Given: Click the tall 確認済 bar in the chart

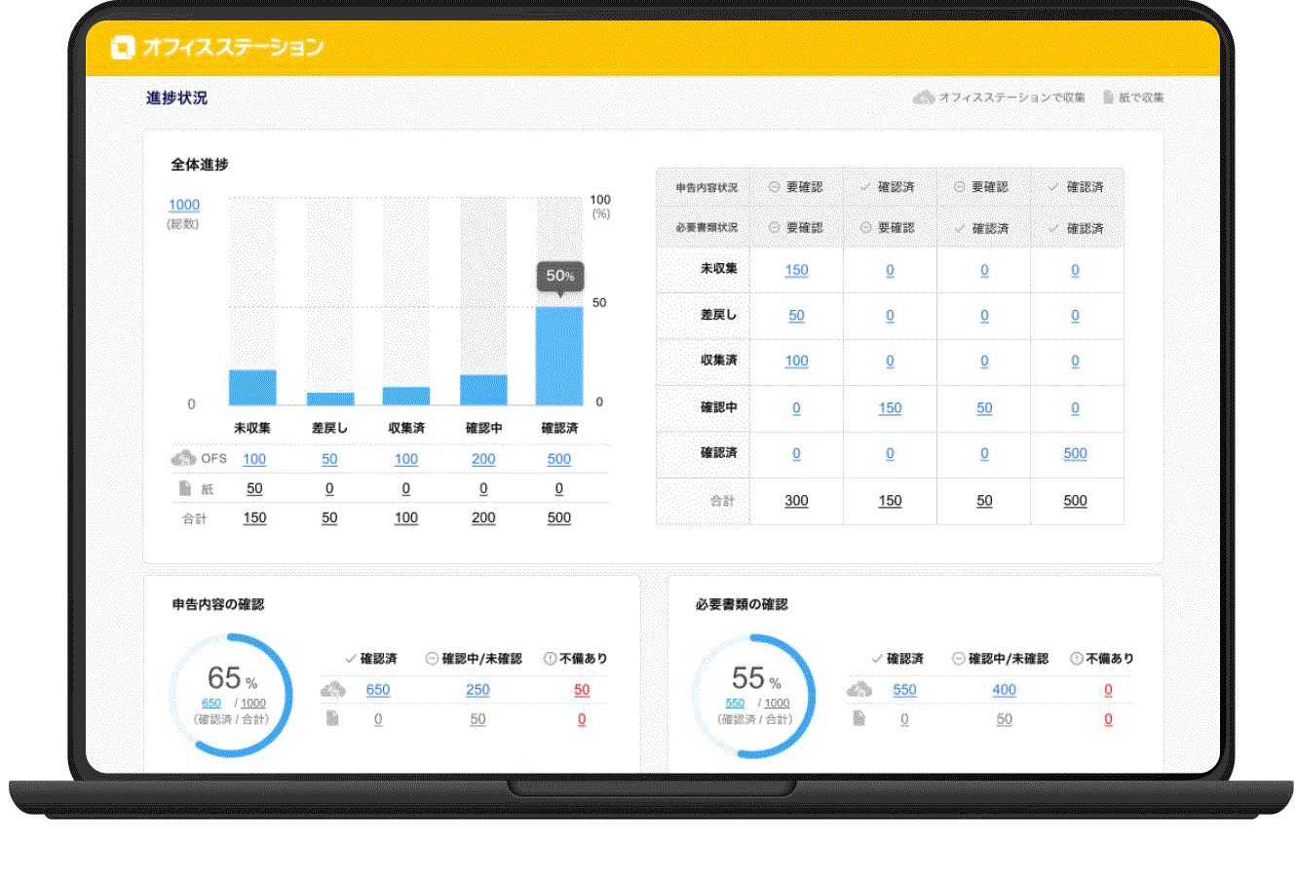Looking at the screenshot, I should tap(558, 356).
